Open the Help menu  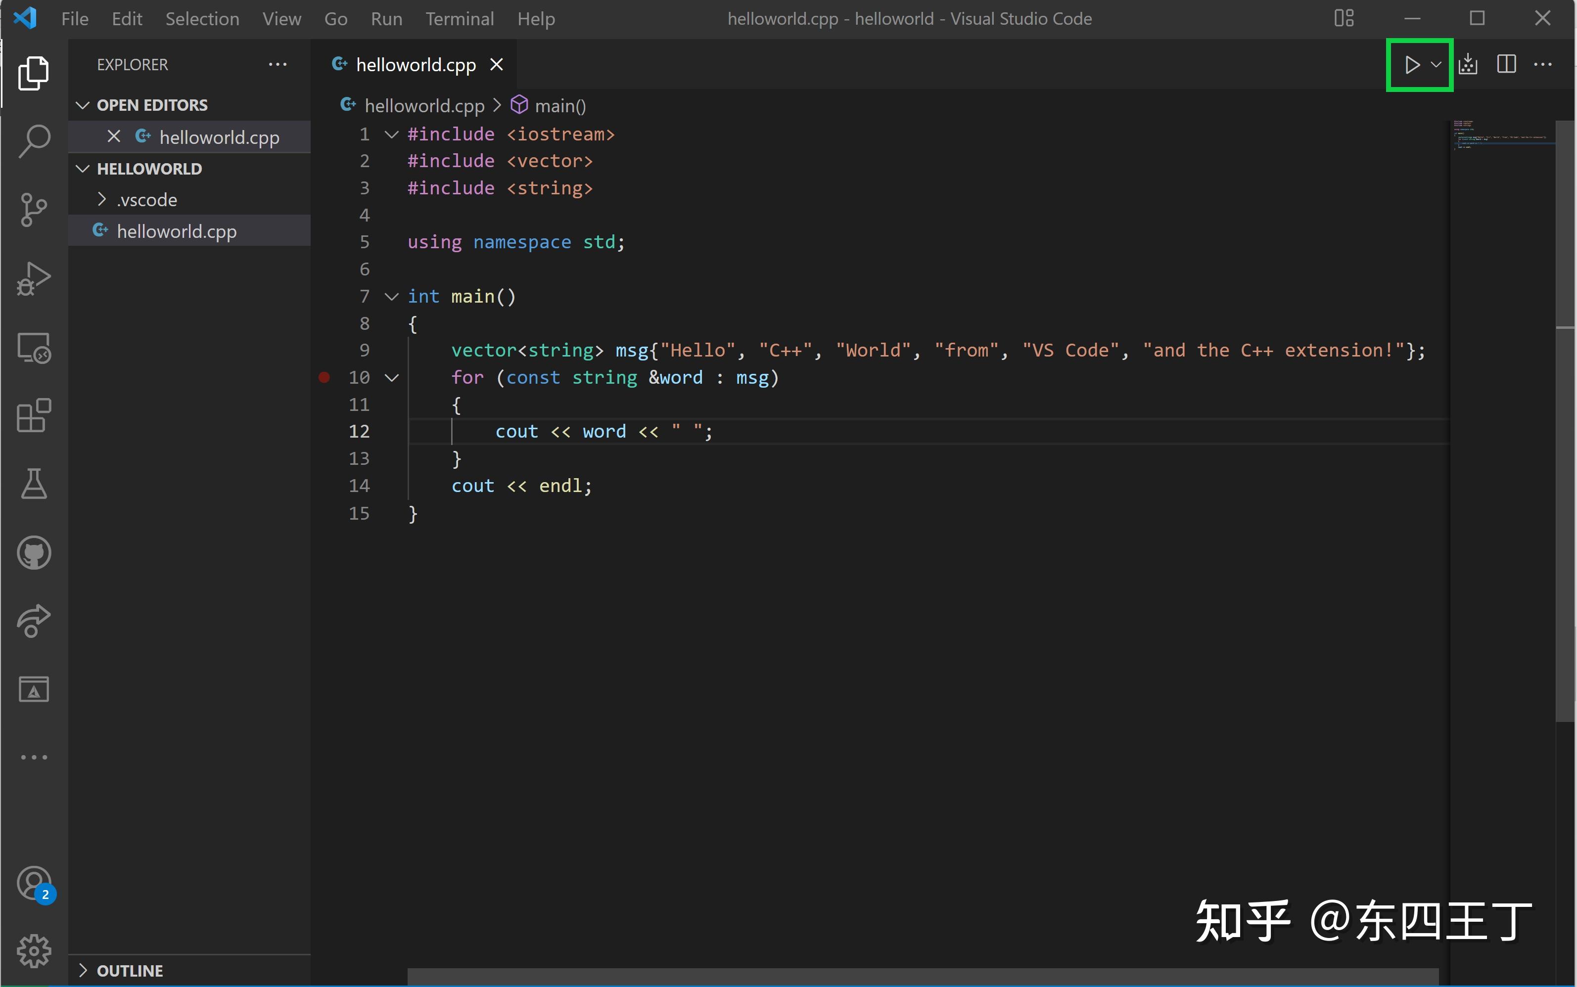(x=536, y=19)
